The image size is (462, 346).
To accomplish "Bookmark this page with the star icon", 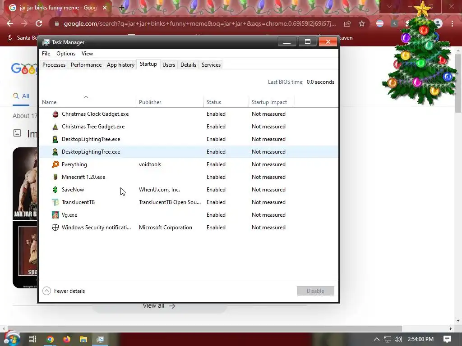I will 362,23.
